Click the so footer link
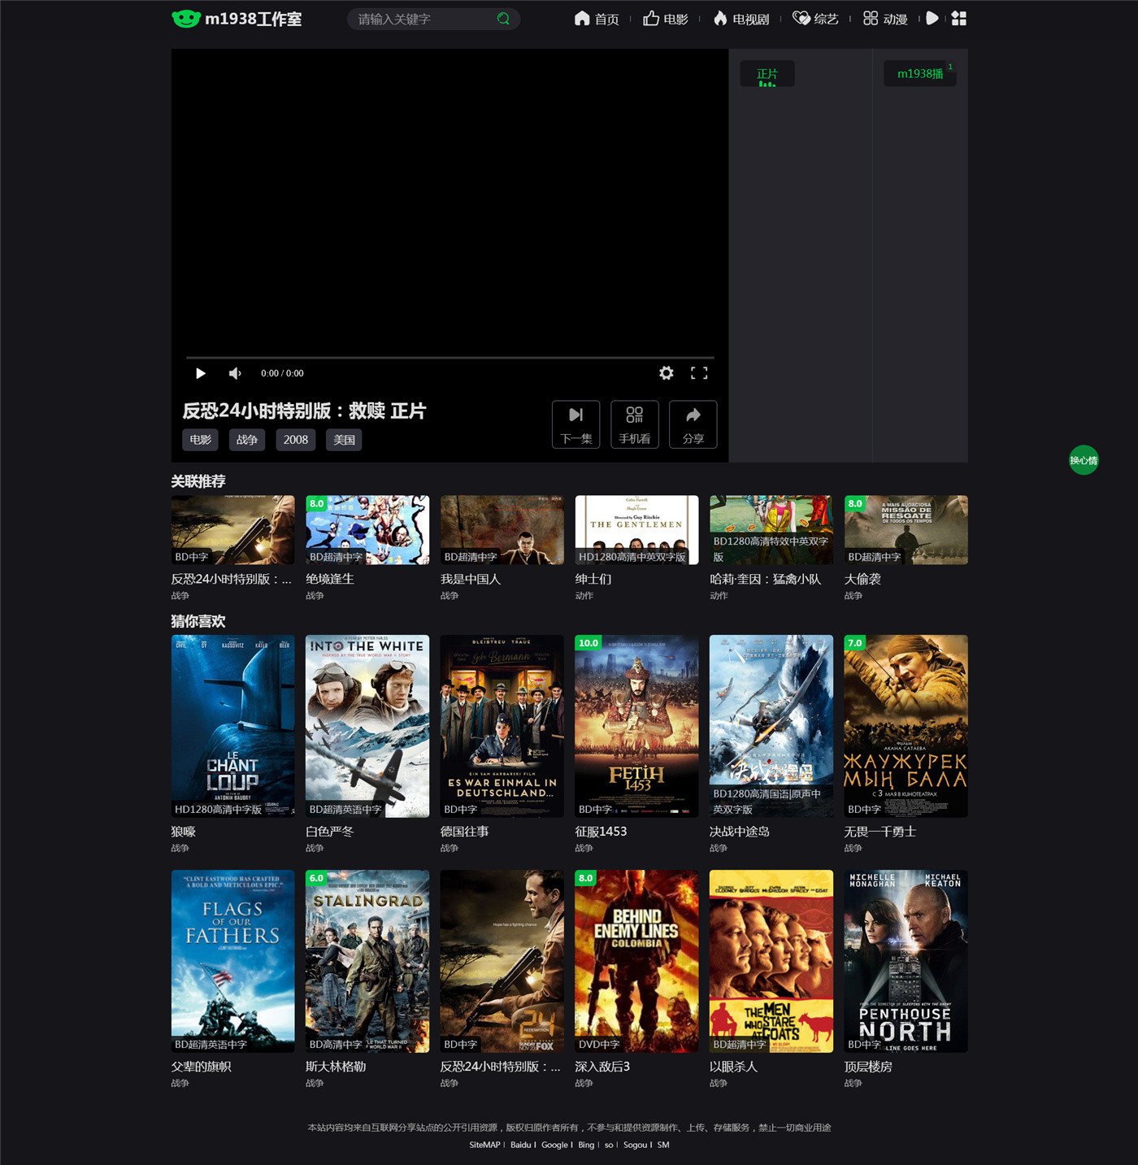The image size is (1138, 1165). [x=609, y=1145]
